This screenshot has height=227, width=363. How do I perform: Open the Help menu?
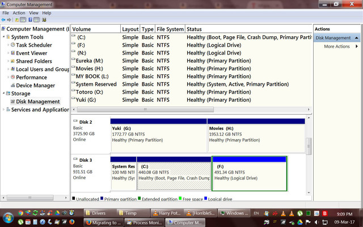tap(47, 13)
